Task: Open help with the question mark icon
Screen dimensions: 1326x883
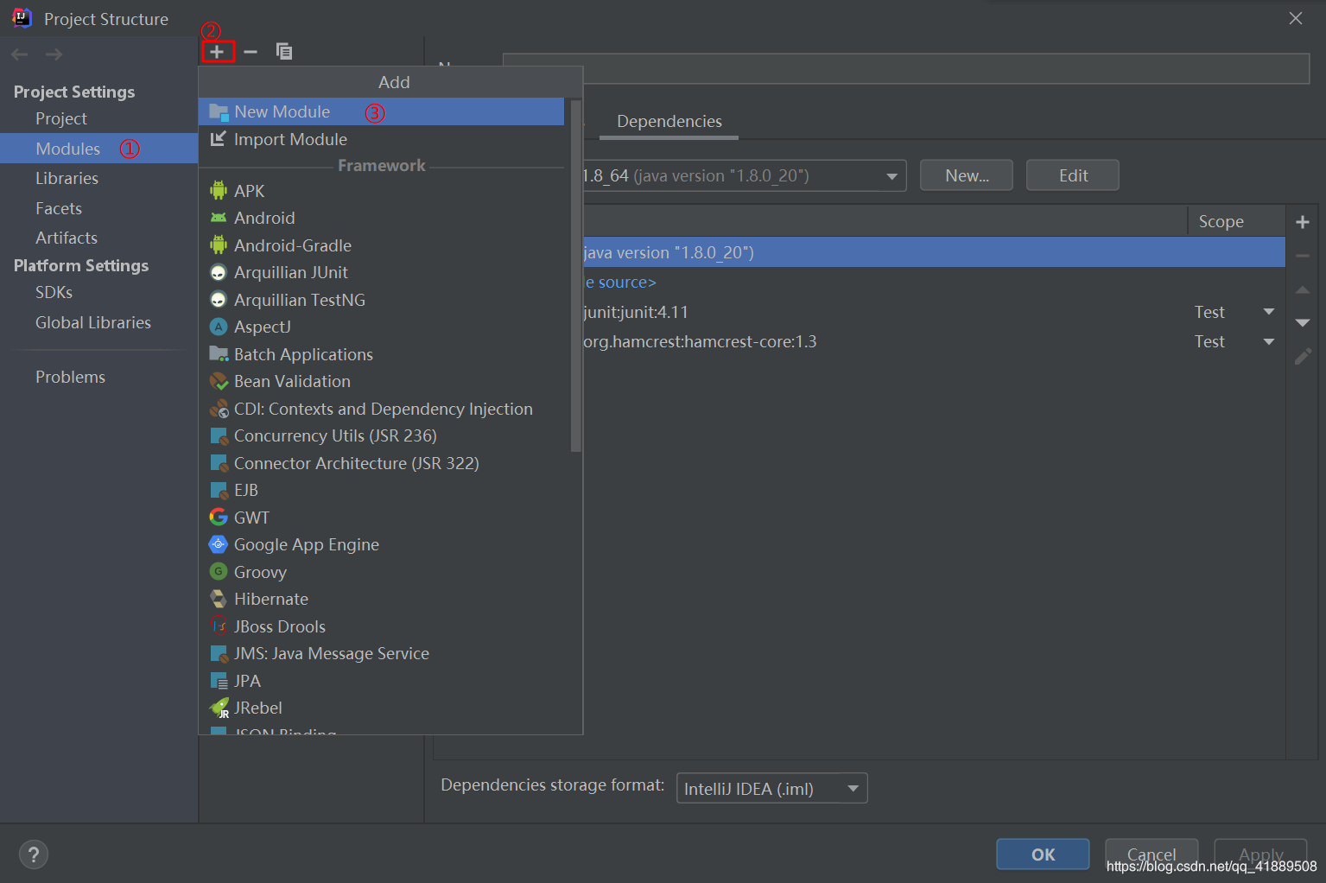Action: 34,855
